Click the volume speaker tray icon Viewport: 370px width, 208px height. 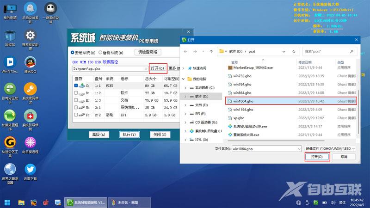pos(333,202)
